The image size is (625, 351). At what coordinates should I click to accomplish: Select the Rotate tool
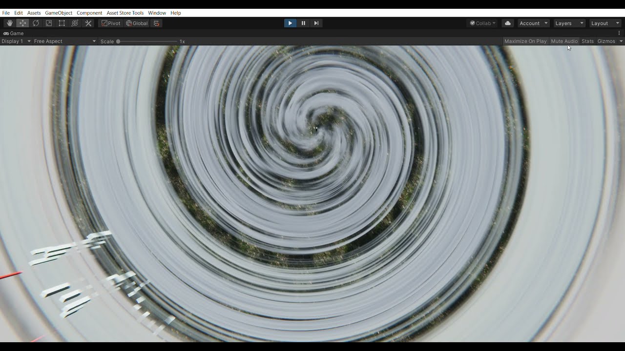point(36,23)
